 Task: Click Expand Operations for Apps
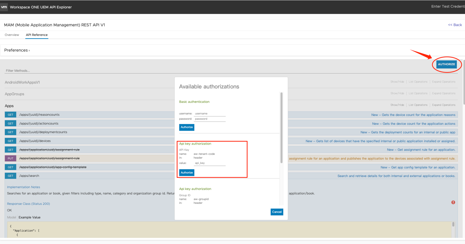(444, 105)
